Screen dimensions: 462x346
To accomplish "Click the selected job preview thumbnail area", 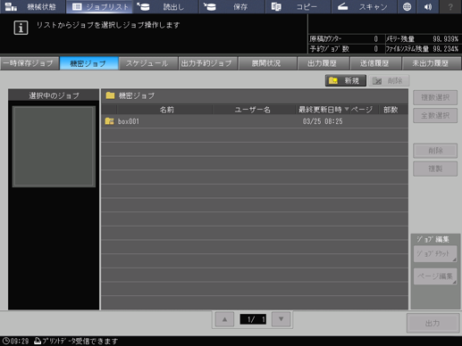I will (x=54, y=146).
